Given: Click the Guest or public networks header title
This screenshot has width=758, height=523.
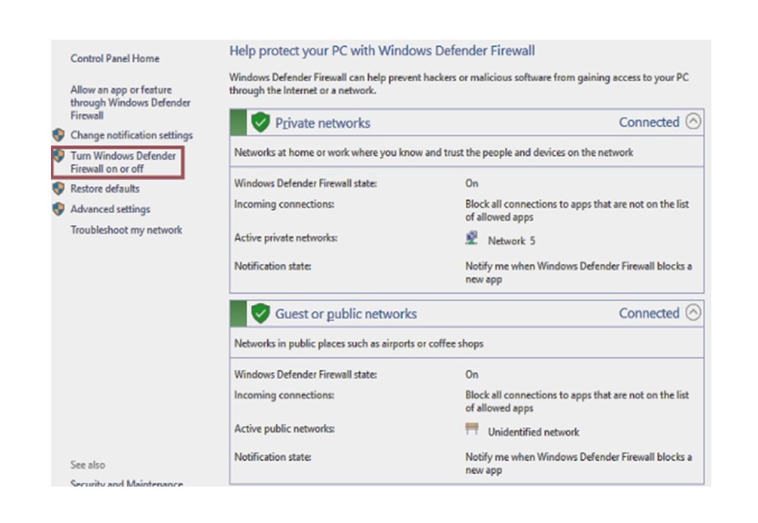Looking at the screenshot, I should [x=345, y=314].
